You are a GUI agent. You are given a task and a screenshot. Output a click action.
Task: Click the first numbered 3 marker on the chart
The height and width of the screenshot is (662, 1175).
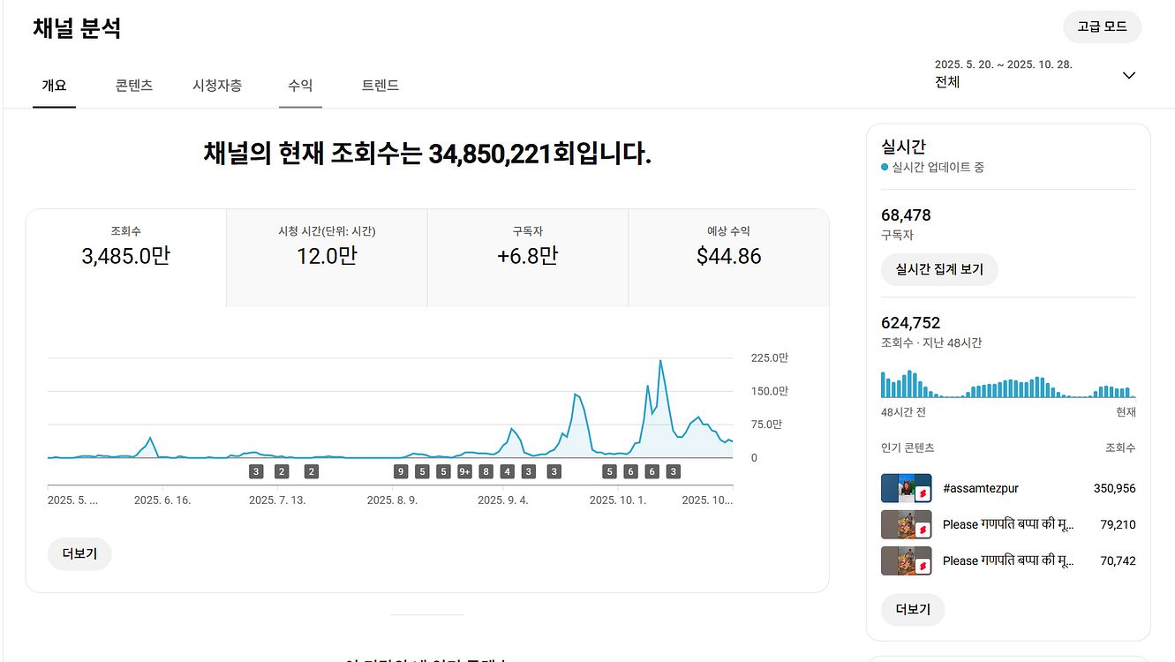coord(256,471)
